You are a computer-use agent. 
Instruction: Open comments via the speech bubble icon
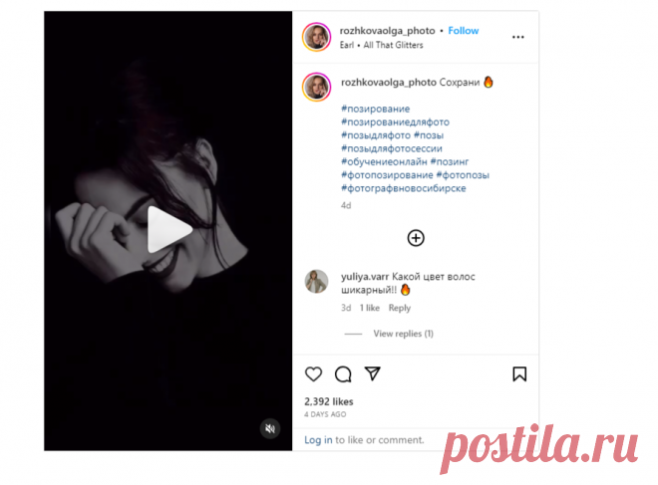click(343, 373)
